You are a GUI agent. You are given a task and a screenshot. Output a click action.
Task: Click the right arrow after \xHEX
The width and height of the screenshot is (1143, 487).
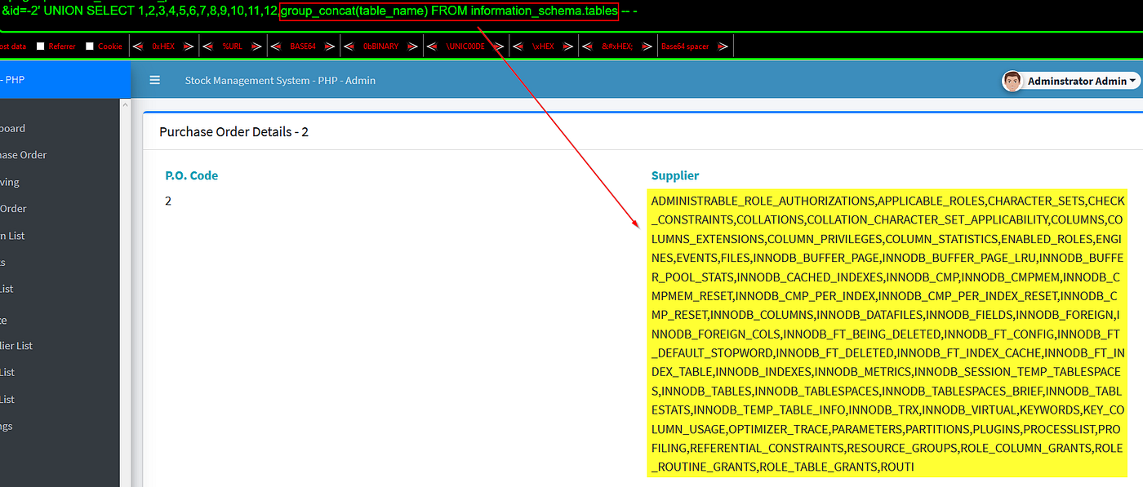[568, 46]
